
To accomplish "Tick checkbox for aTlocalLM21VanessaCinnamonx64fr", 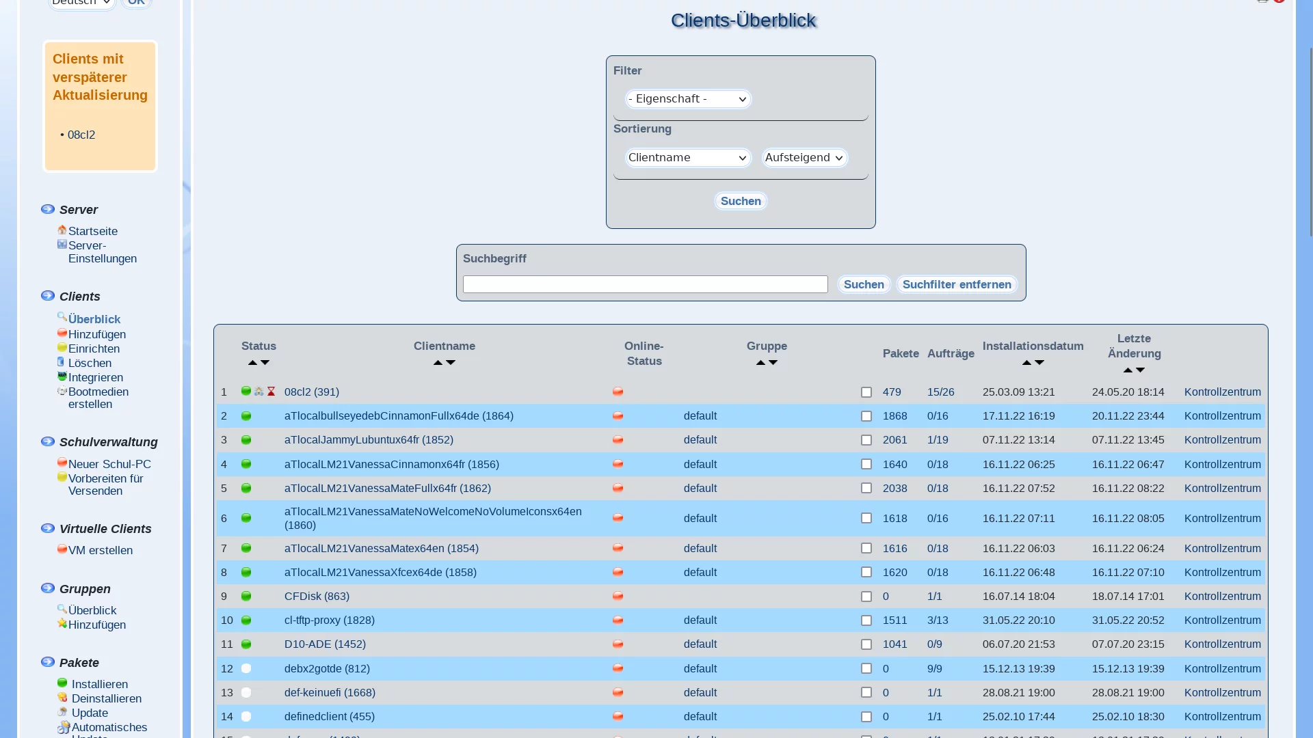I will (866, 464).
